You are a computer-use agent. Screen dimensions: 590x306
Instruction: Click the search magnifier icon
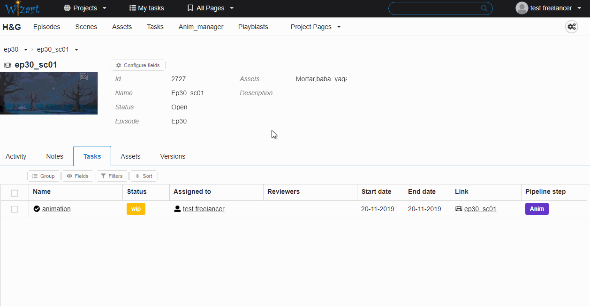(484, 8)
